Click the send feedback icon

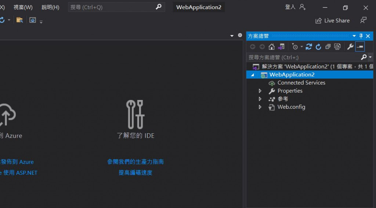pos(363,20)
